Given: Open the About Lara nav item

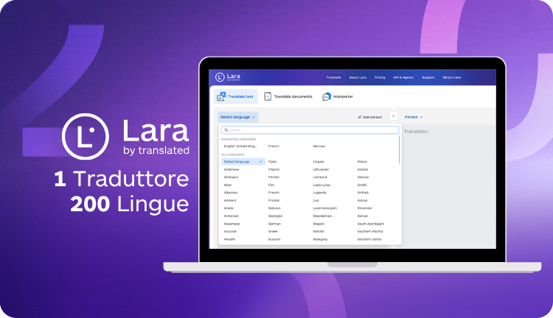Looking at the screenshot, I should coord(358,77).
